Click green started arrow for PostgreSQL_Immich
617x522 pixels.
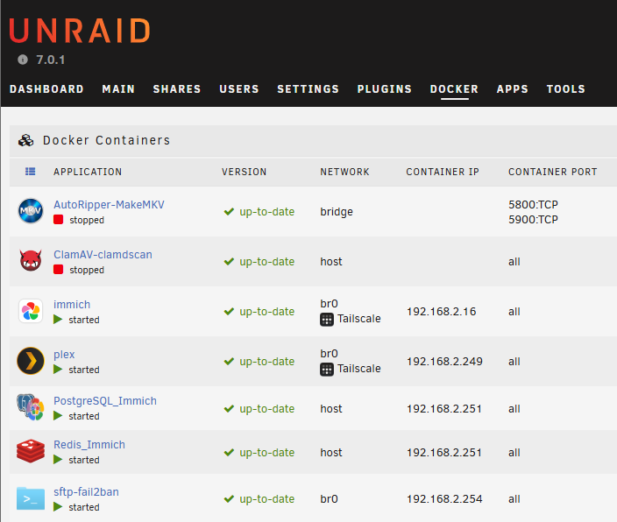58,416
